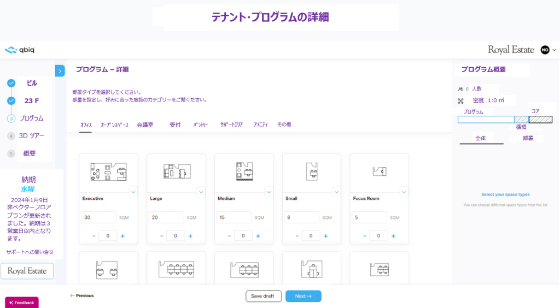
Task: Click the Royal Estate sidebar logo button
Action: pyautogui.click(x=27, y=271)
